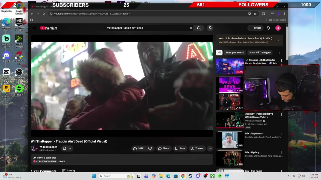Click the Chrome address bar URL
321x180 pixels.
(93, 14)
